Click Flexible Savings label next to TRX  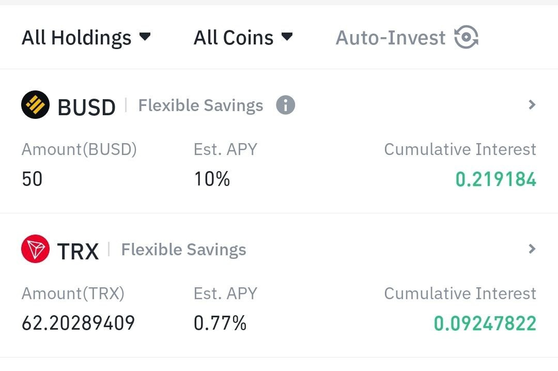(x=183, y=250)
